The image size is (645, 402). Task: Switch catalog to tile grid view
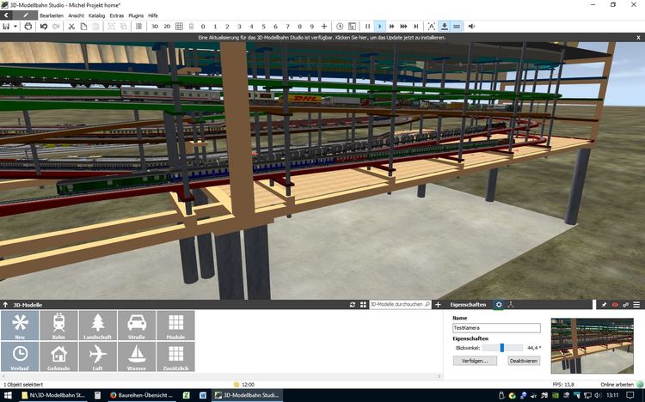363,305
